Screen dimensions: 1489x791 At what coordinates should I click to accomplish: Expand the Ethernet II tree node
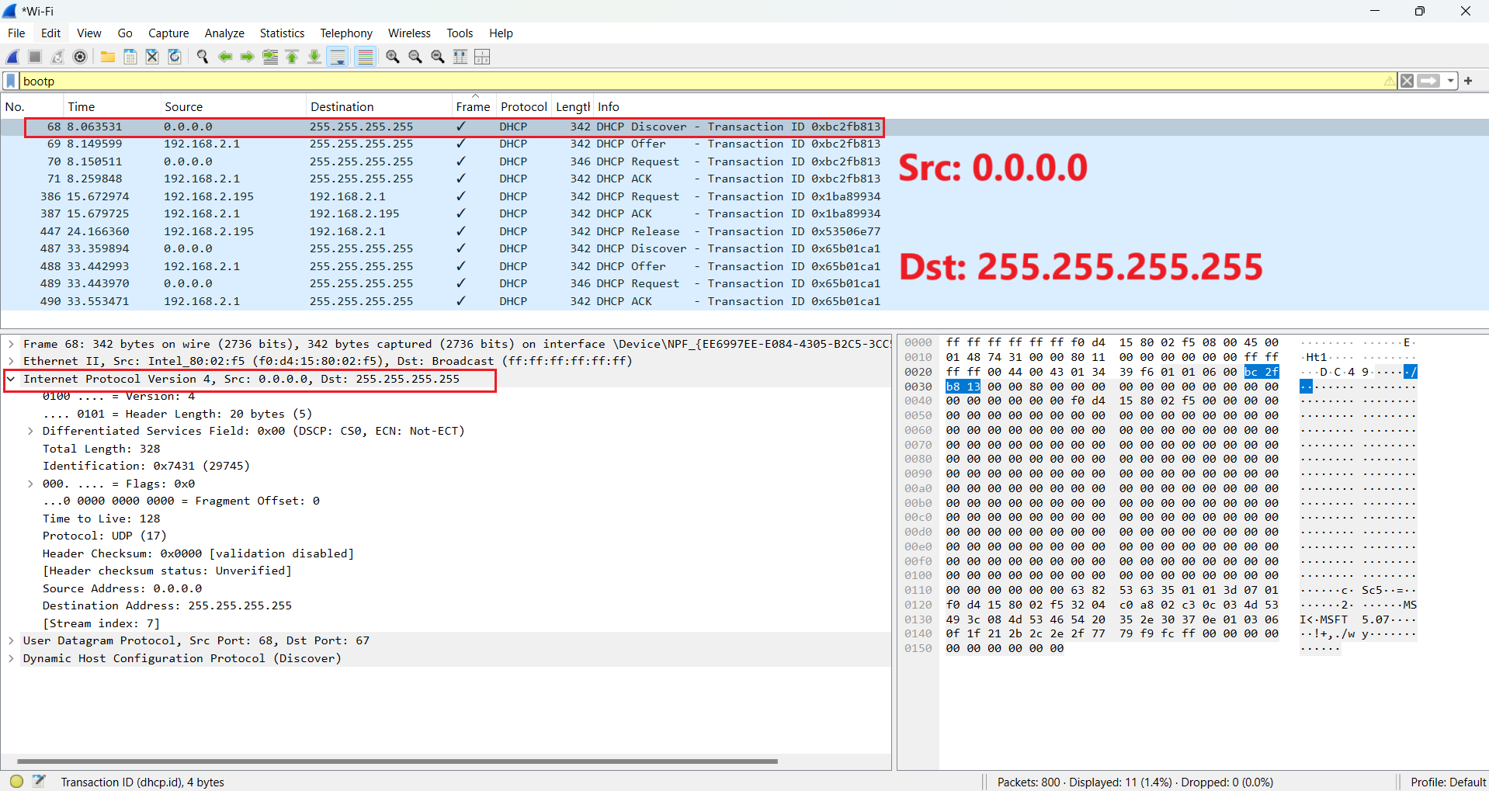coord(11,361)
